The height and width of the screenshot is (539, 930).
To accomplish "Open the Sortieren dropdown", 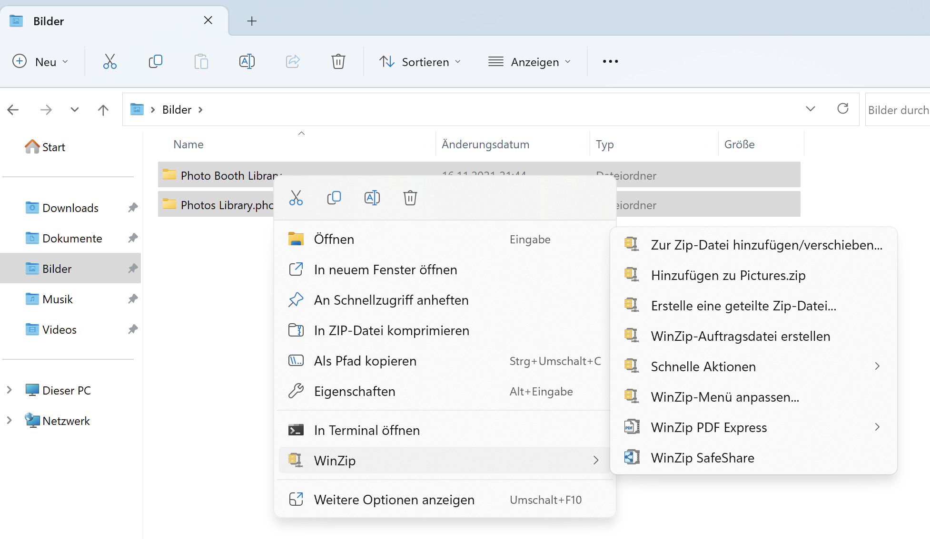I will pyautogui.click(x=420, y=62).
